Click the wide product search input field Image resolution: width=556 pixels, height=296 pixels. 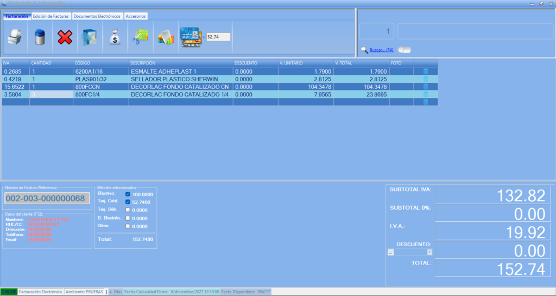[475, 31]
